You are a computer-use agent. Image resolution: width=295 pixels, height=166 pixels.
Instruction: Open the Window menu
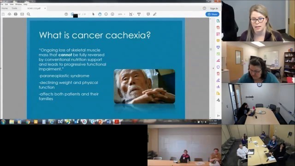[x=18, y=4]
